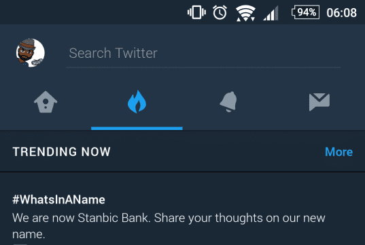Tap the underline beneath the search field
This screenshot has height=245, width=365.
point(203,67)
